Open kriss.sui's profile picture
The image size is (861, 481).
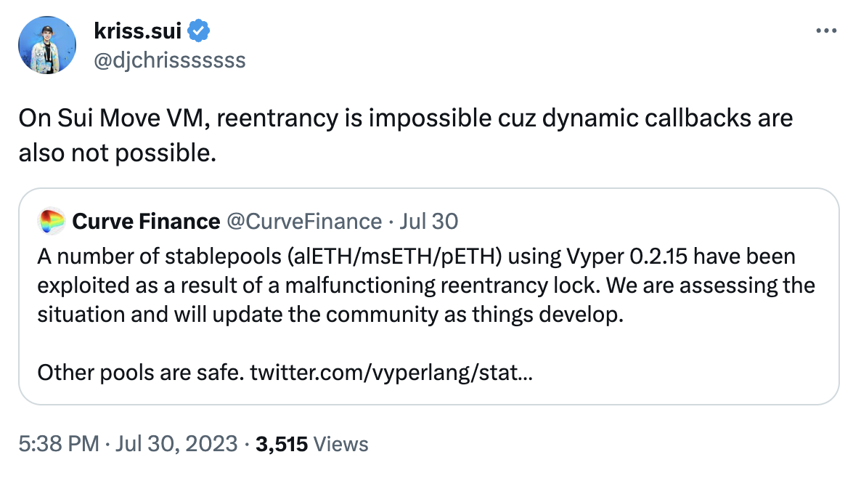[x=46, y=45]
